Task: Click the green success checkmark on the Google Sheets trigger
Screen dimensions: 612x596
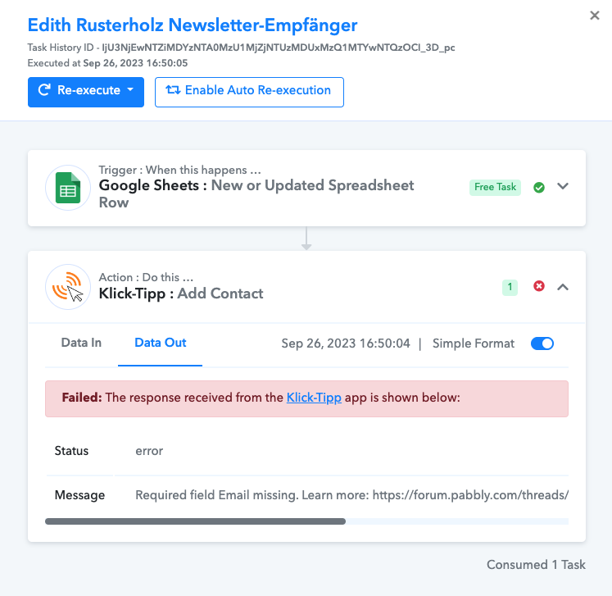Action: (x=539, y=188)
